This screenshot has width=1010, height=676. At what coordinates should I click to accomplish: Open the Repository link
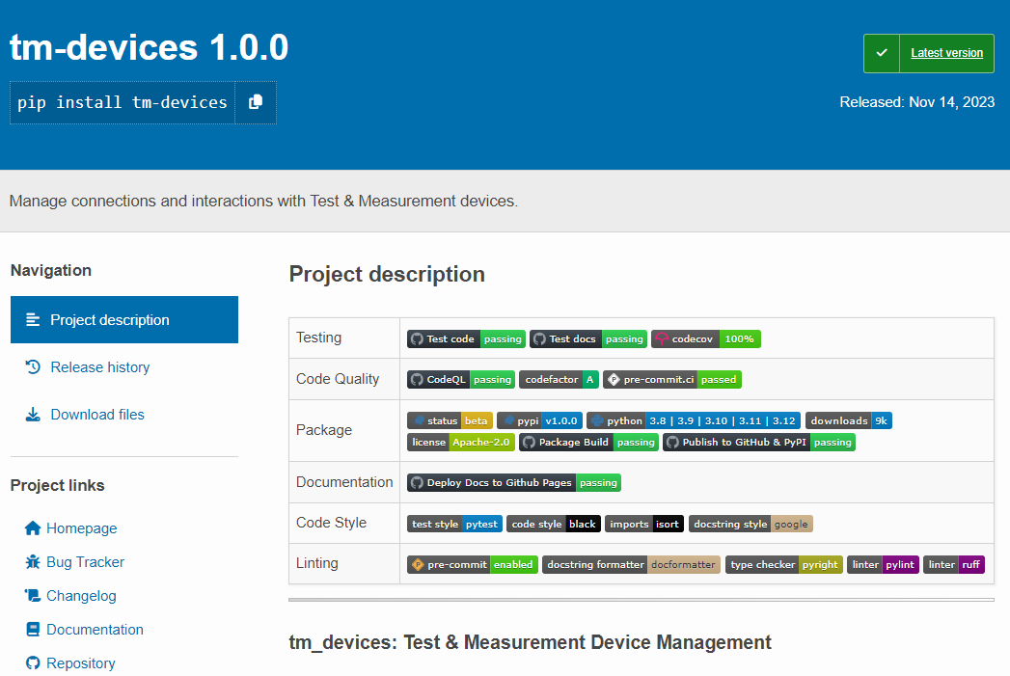coord(80,663)
